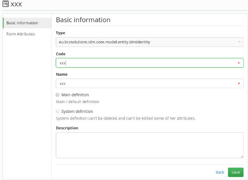Click the 'Main / default definition' help text

coord(78,102)
